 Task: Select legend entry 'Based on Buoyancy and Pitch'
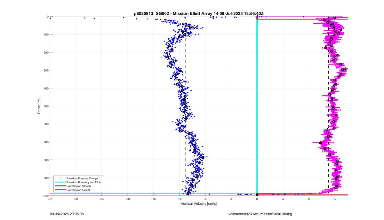83,182
